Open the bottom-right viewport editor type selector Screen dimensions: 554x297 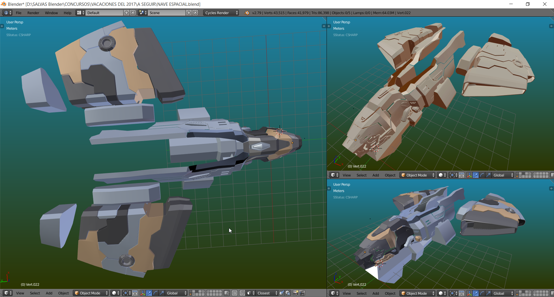334,293
